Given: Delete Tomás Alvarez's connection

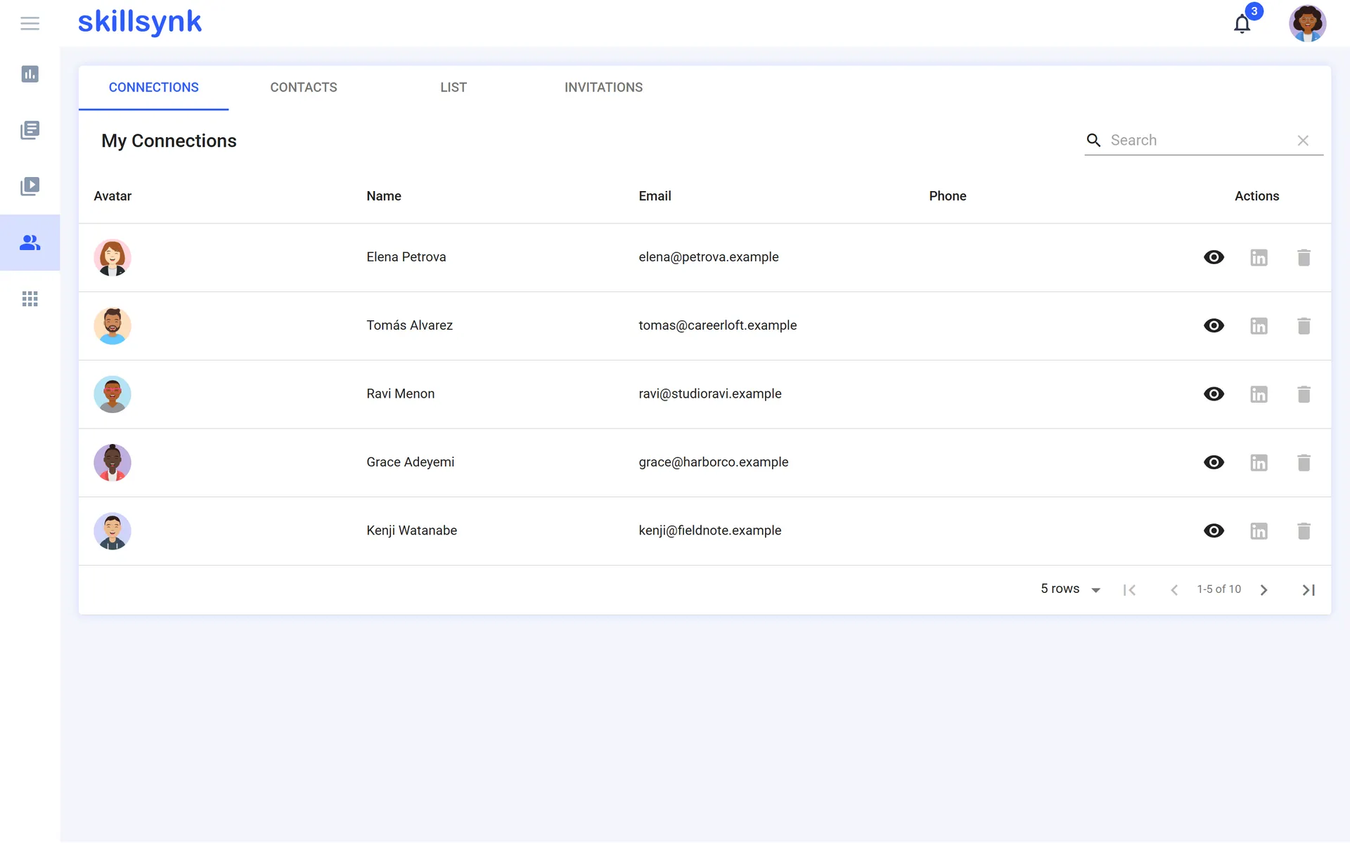Looking at the screenshot, I should click(1304, 326).
